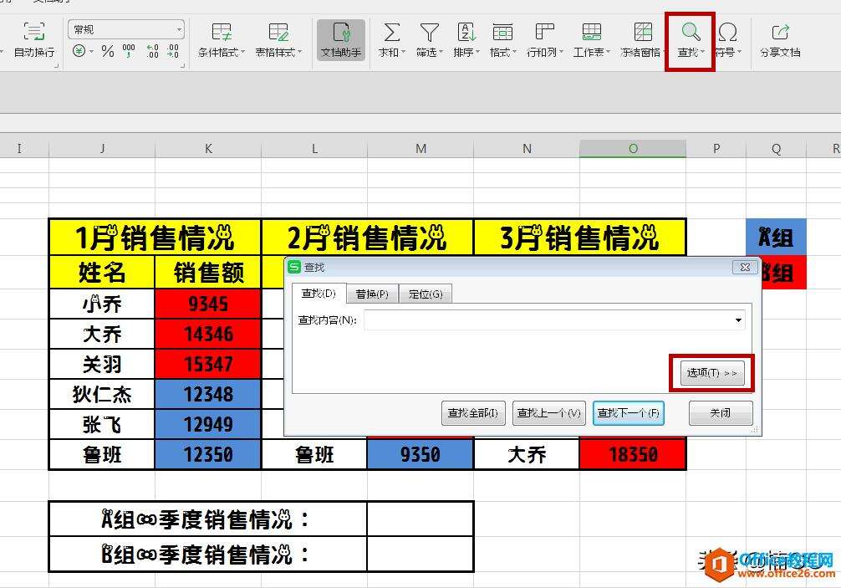Expand 选项(T) options in Find dialog

click(712, 373)
